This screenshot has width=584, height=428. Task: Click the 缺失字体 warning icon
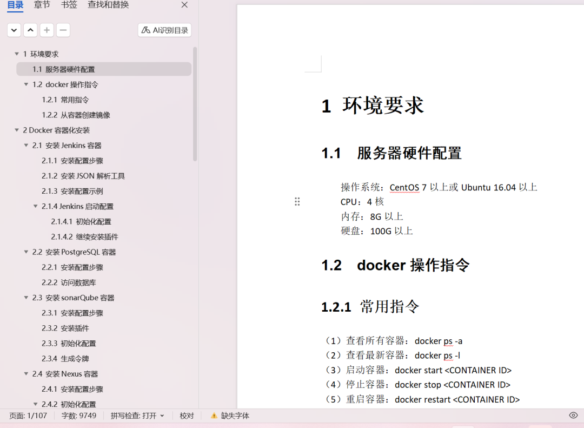(214, 416)
